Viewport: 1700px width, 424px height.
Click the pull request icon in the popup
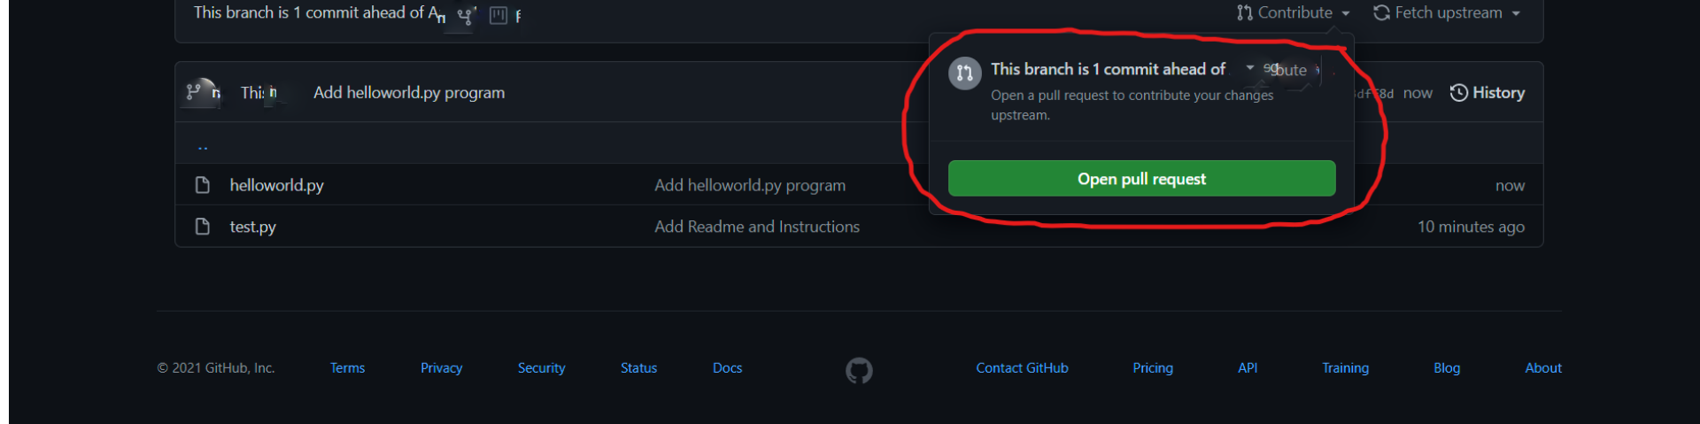(x=965, y=73)
